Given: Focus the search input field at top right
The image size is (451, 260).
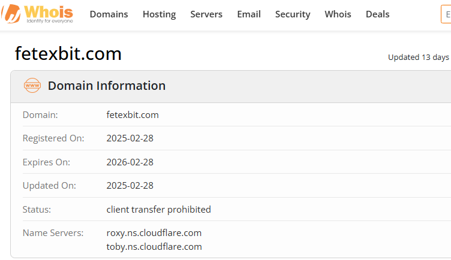Looking at the screenshot, I should click(446, 14).
